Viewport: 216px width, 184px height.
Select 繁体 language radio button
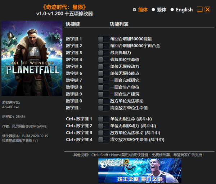[x=153, y=10]
